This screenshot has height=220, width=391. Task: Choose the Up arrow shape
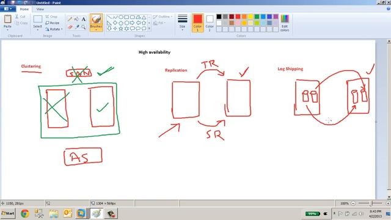tap(144, 23)
